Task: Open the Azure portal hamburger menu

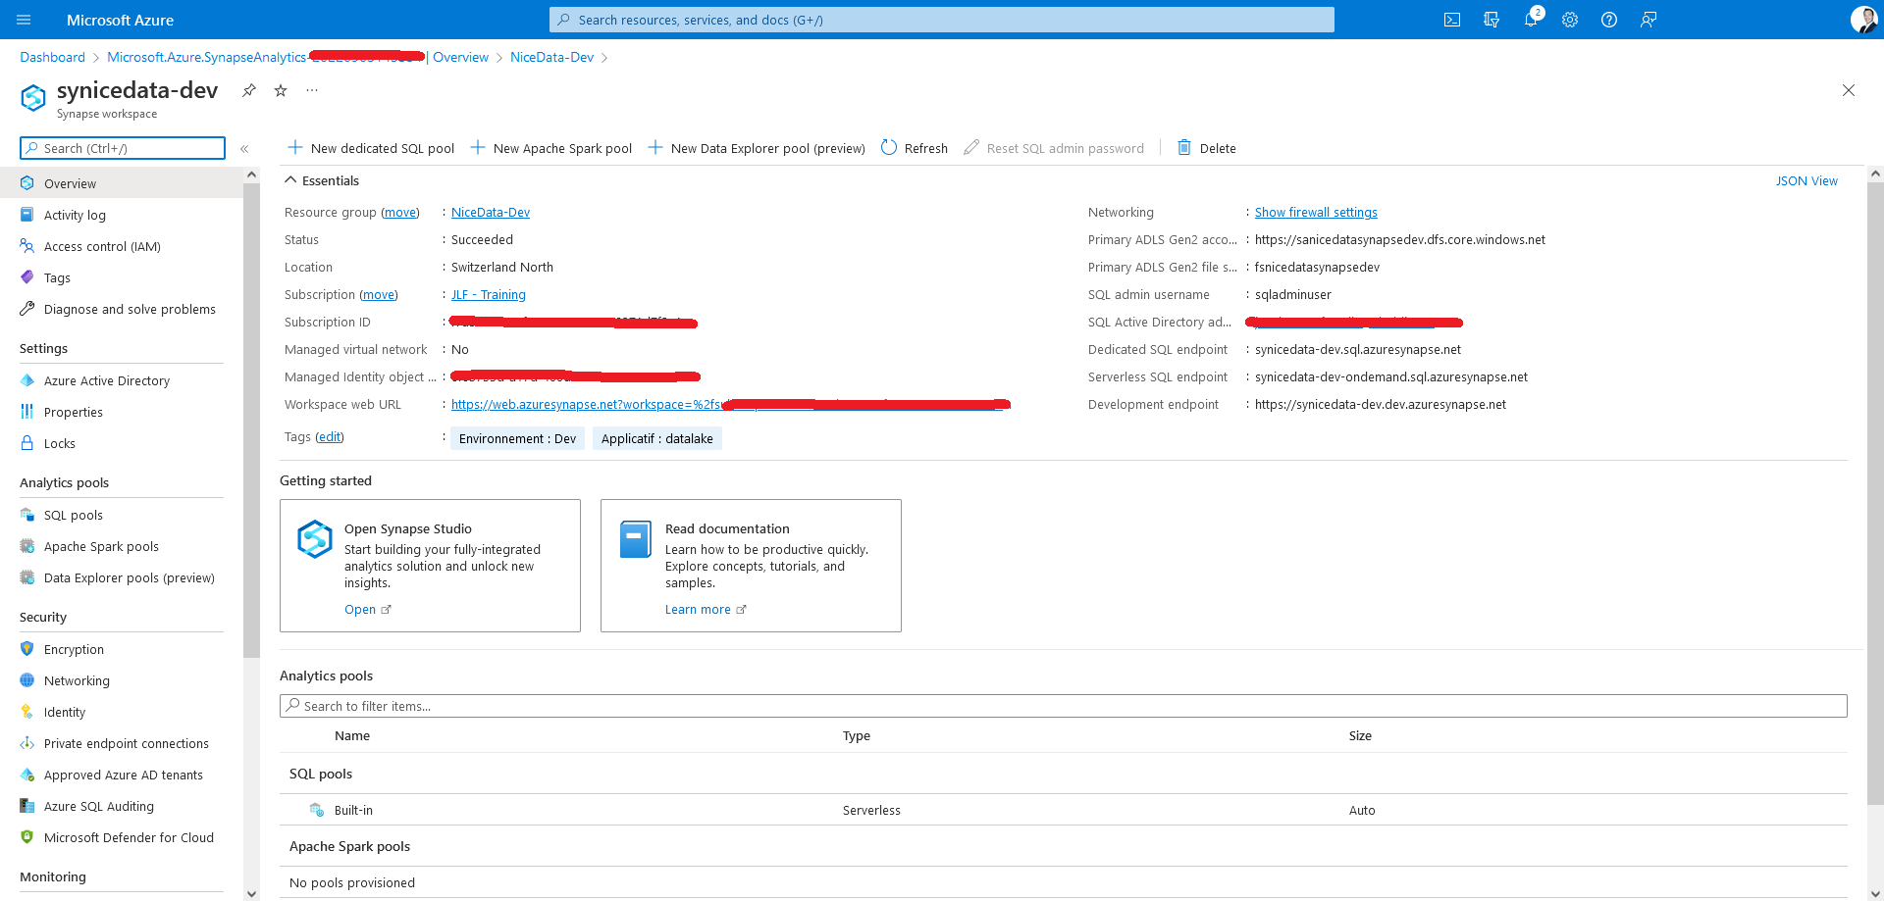Action: [25, 20]
